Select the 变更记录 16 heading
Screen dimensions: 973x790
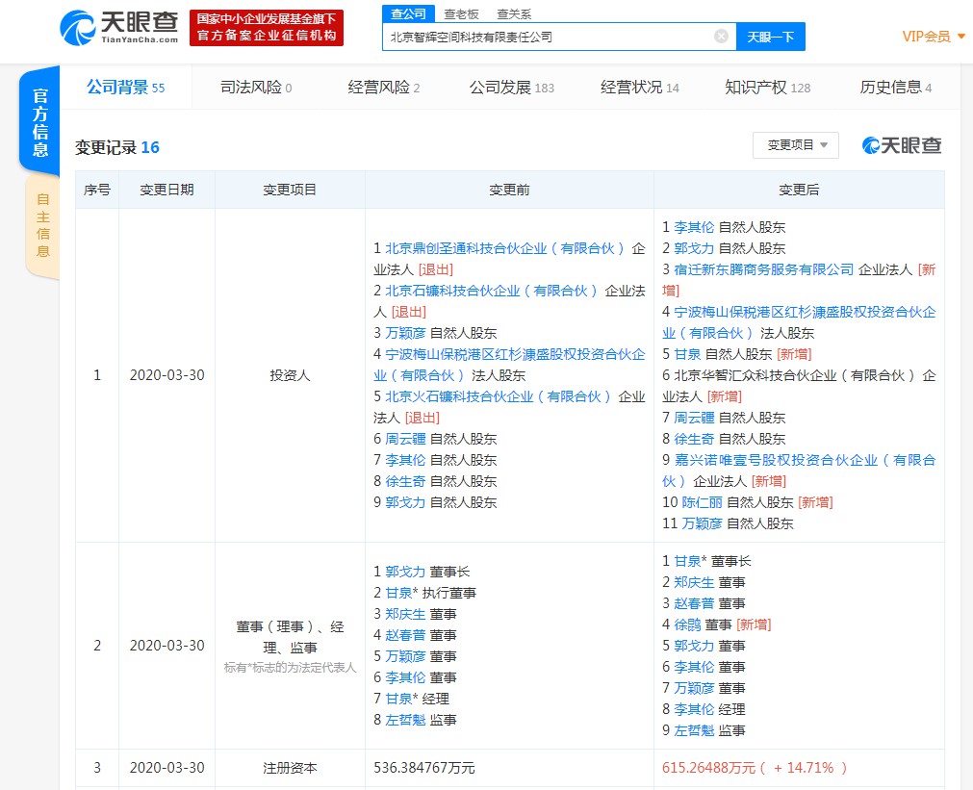click(117, 147)
